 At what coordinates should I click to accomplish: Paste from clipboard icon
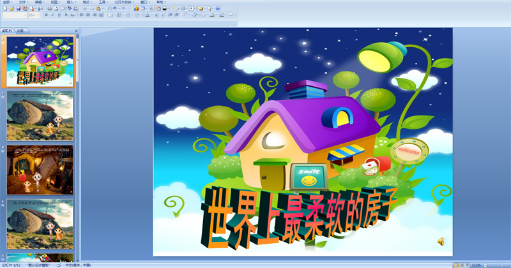click(x=98, y=9)
